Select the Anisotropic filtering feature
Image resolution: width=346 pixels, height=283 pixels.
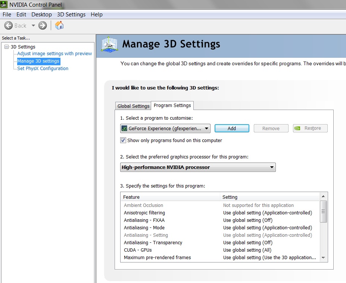pyautogui.click(x=144, y=213)
